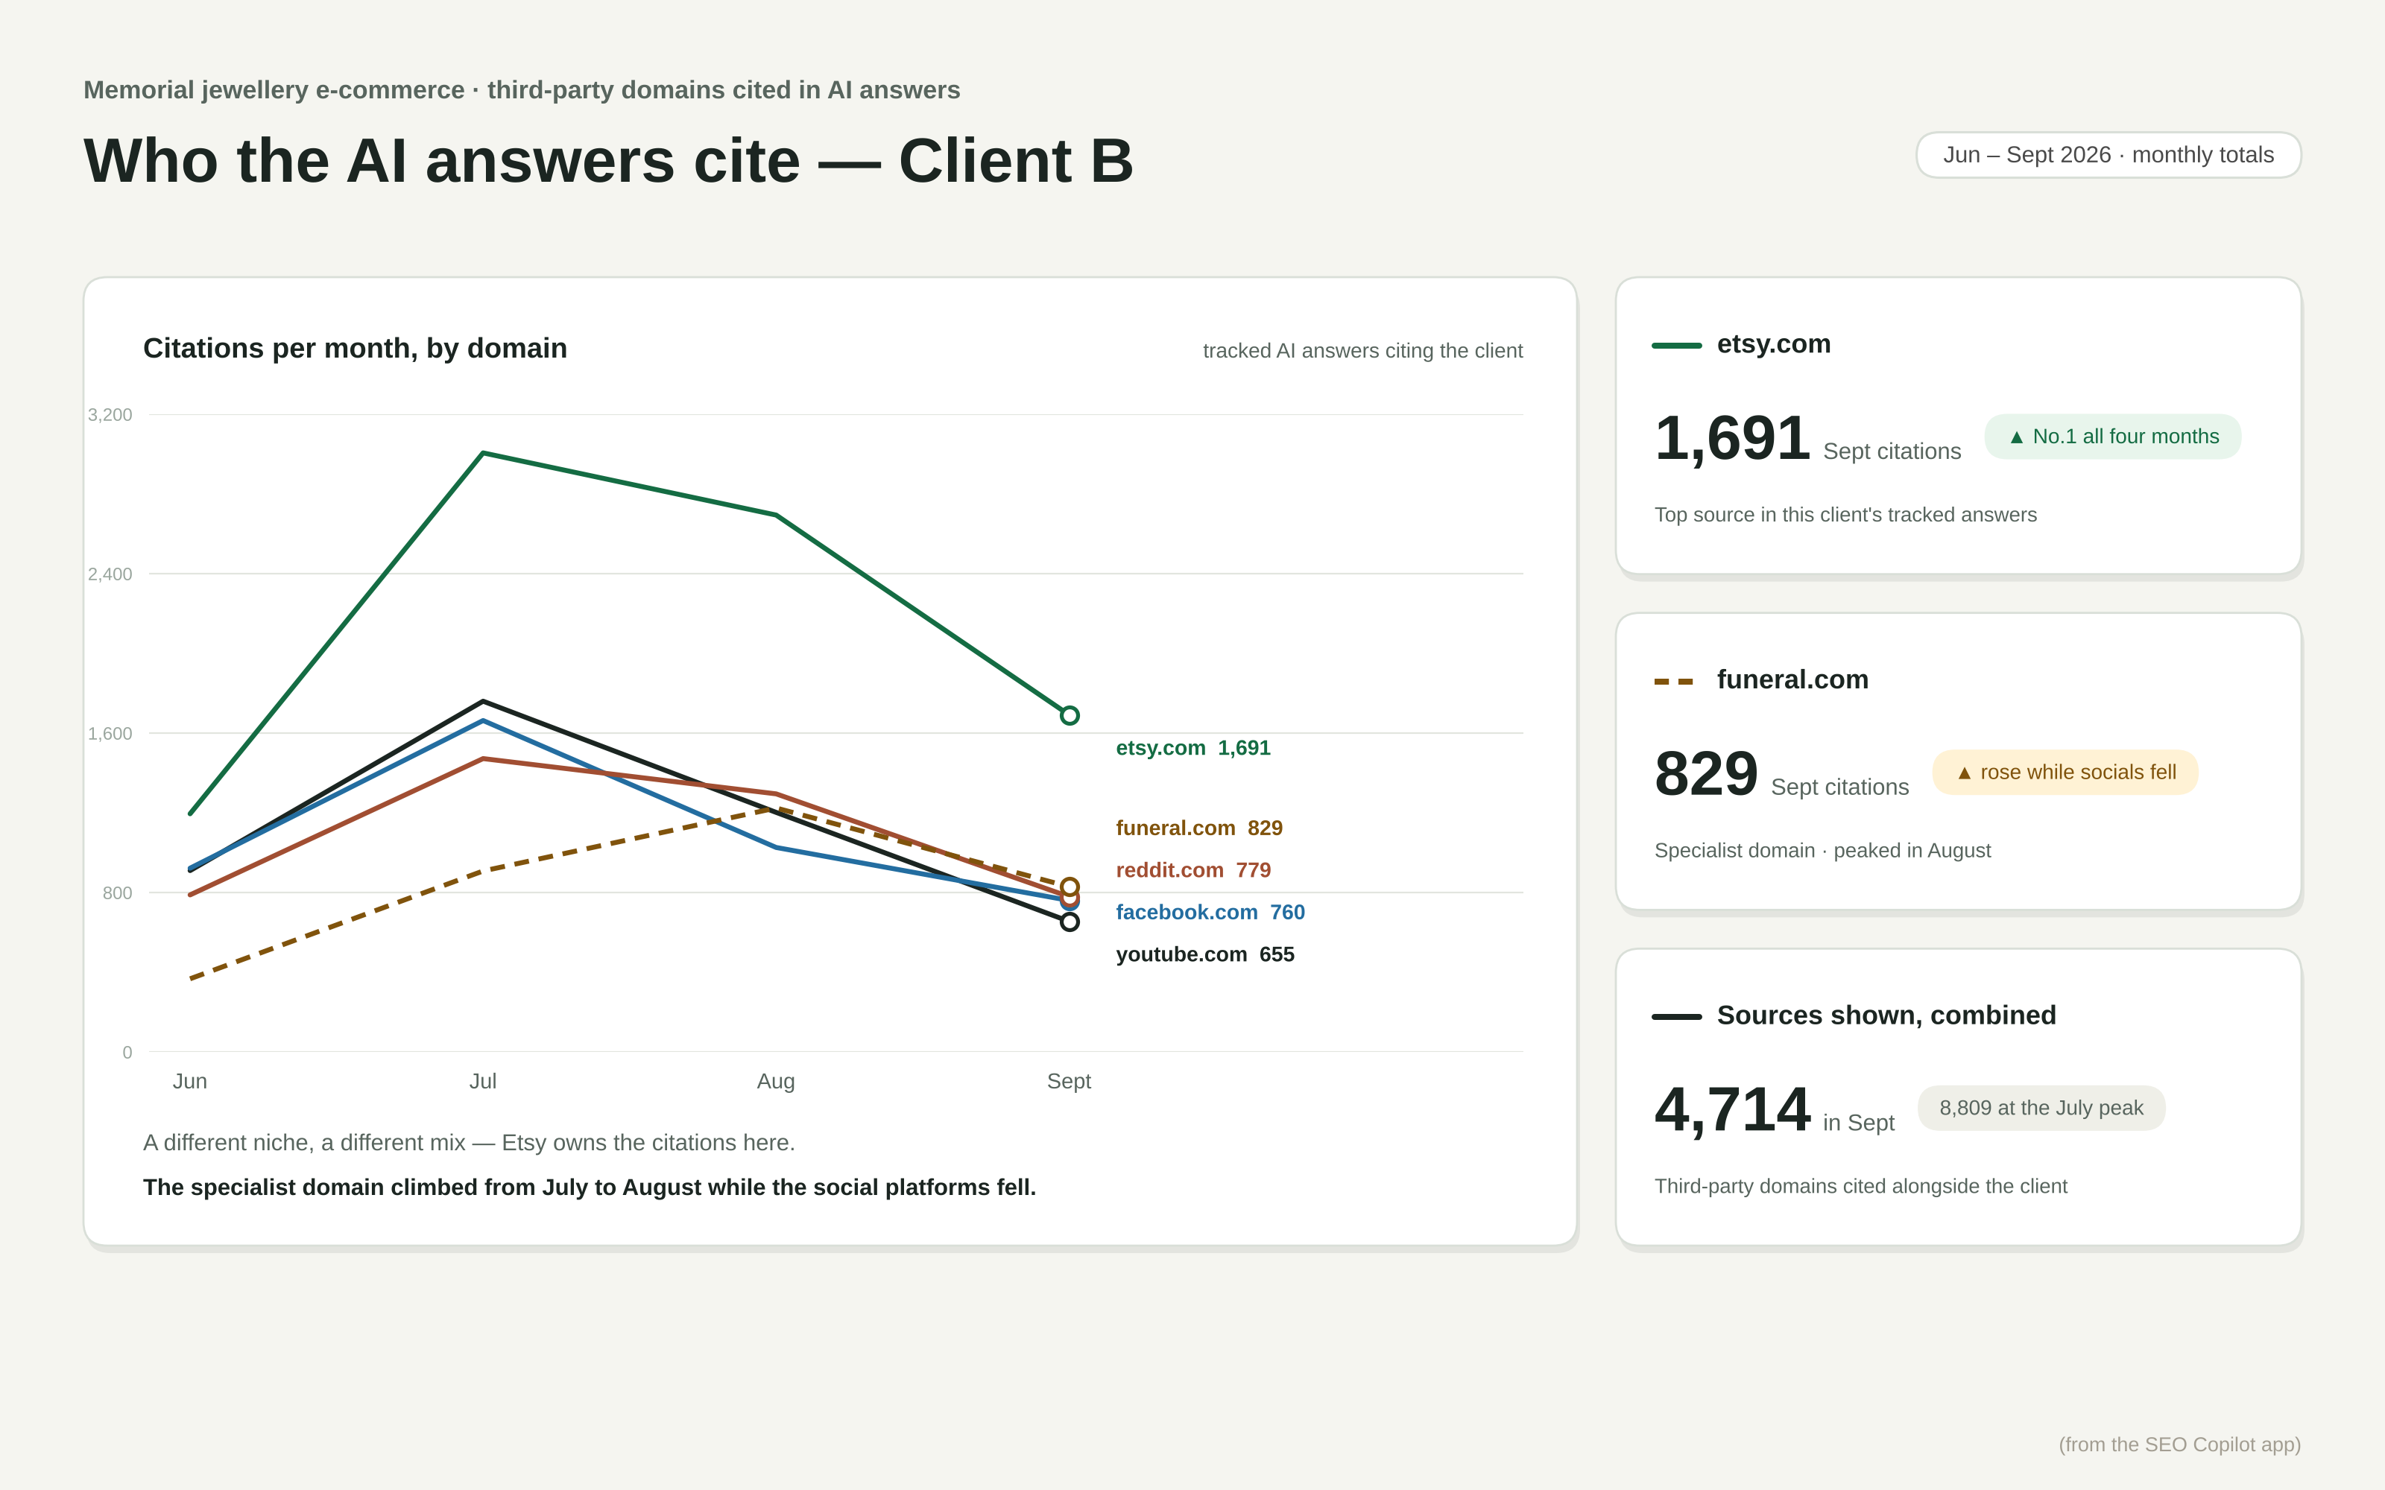Image resolution: width=2385 pixels, height=1490 pixels.
Task: Click the 'No.1 all four months' badge
Action: (x=2113, y=437)
